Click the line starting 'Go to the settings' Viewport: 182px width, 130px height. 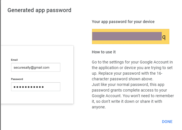tap(132, 61)
